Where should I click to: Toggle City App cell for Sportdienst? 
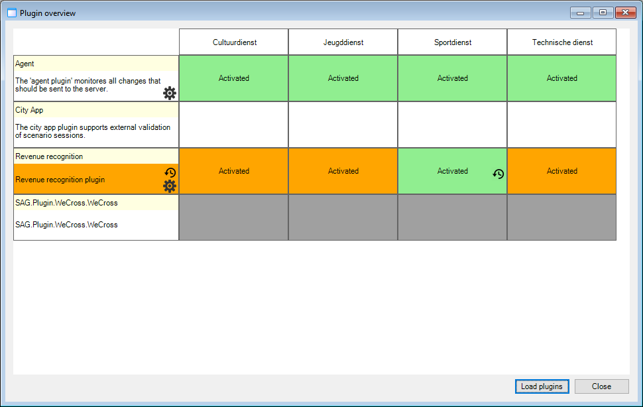click(452, 125)
